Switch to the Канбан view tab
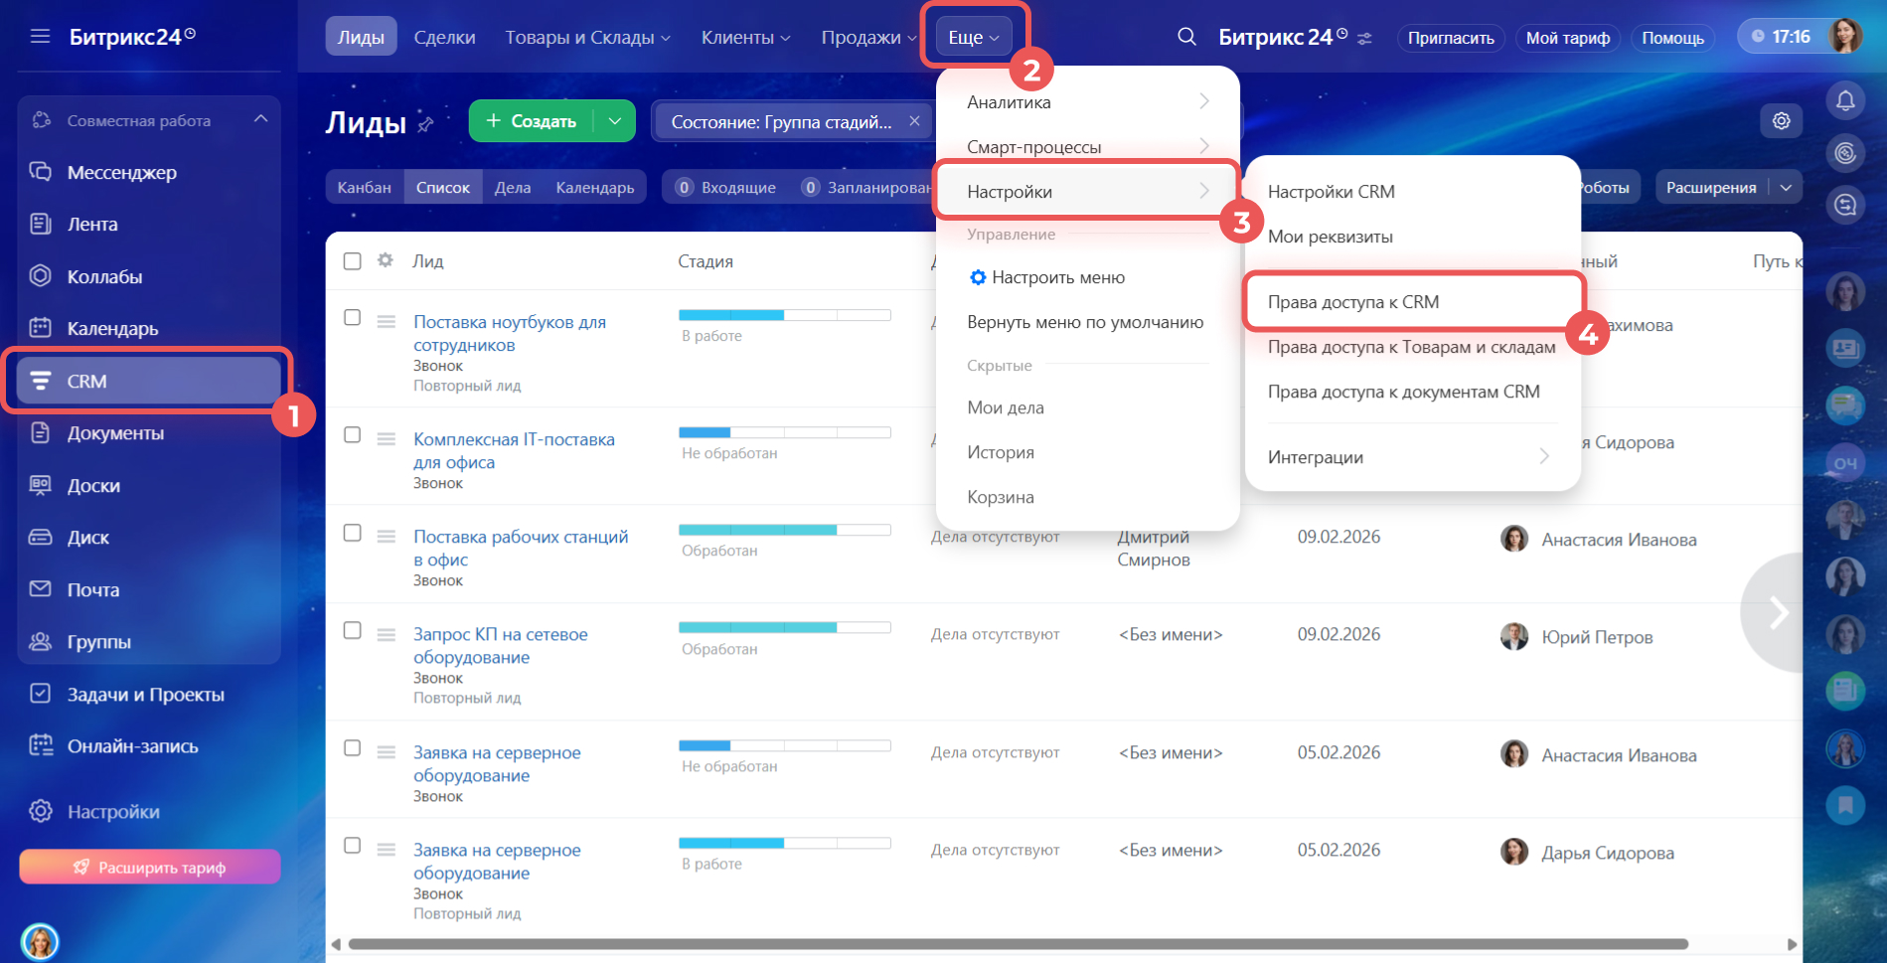Screen dimensions: 1887x963 (364, 188)
